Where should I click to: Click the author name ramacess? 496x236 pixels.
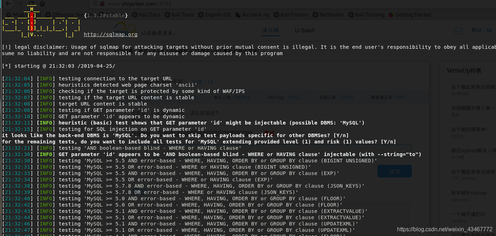(x=460, y=200)
